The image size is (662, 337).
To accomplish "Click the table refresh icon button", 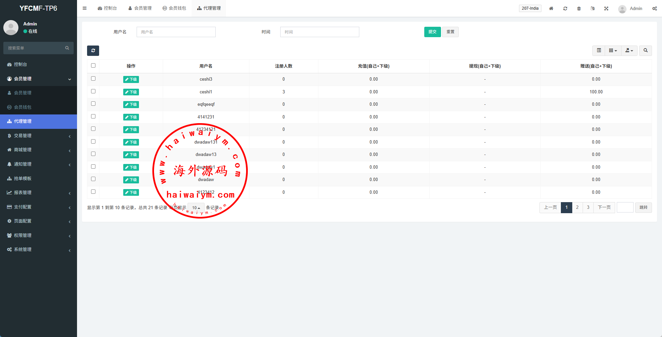I will (93, 51).
